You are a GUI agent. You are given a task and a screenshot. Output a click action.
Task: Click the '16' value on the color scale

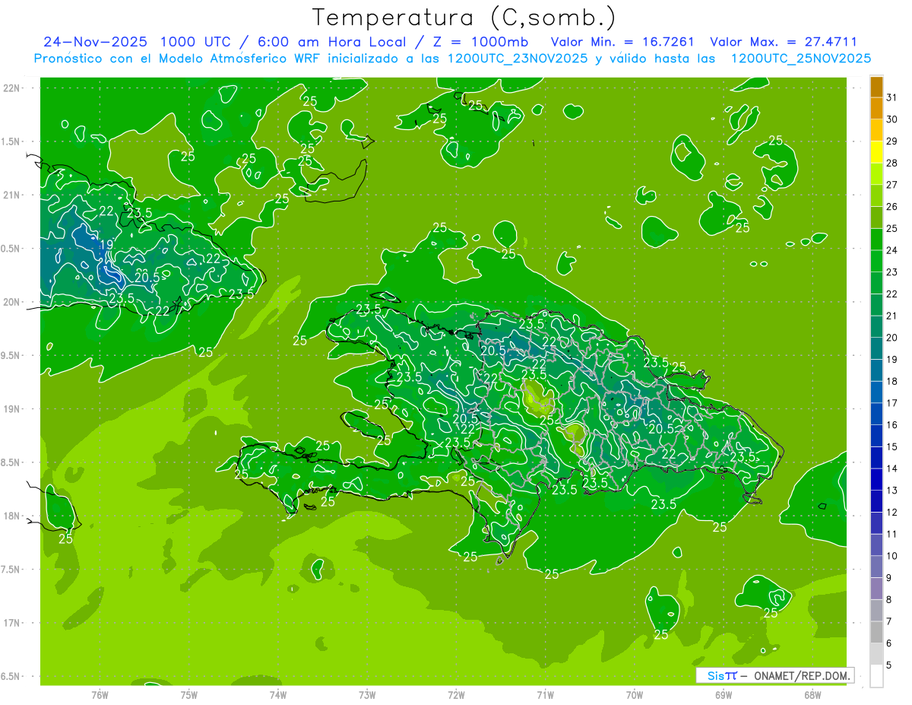click(x=892, y=425)
